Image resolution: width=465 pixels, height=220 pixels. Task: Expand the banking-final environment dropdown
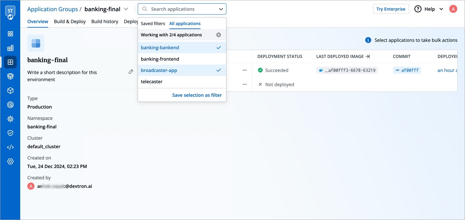tap(126, 9)
